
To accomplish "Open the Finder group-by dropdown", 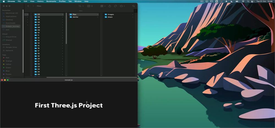I will [103, 6].
